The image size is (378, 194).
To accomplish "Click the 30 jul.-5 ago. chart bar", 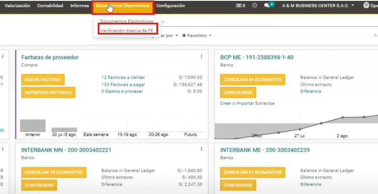I will tap(64, 130).
